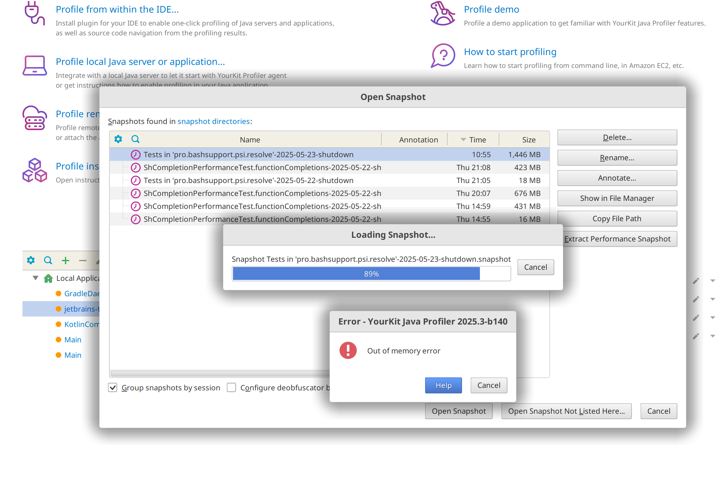Enable Configure deobfuscator checkbox
720x502 pixels.
pos(231,388)
